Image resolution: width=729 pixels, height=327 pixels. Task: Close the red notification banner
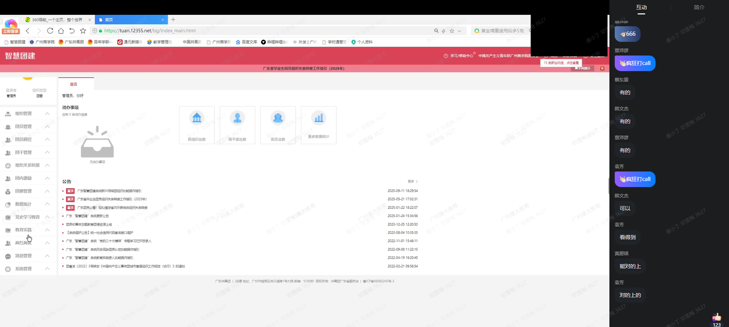click(x=602, y=68)
